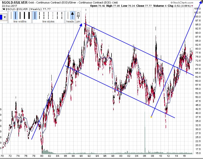Click the StockCharts.com watermark link
203x159 pixels.
182,2
